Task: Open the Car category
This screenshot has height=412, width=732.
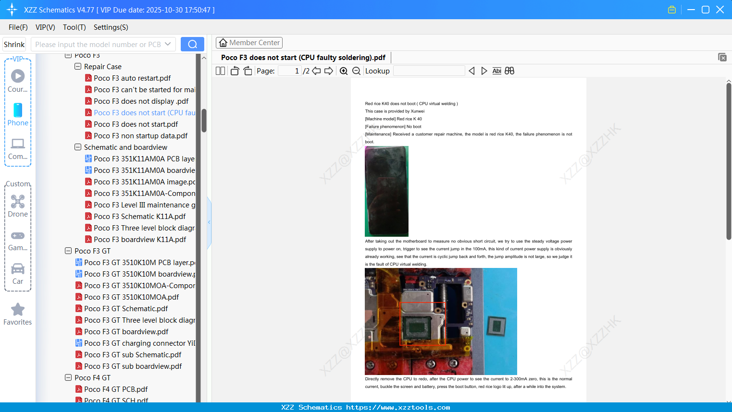Action: [18, 274]
